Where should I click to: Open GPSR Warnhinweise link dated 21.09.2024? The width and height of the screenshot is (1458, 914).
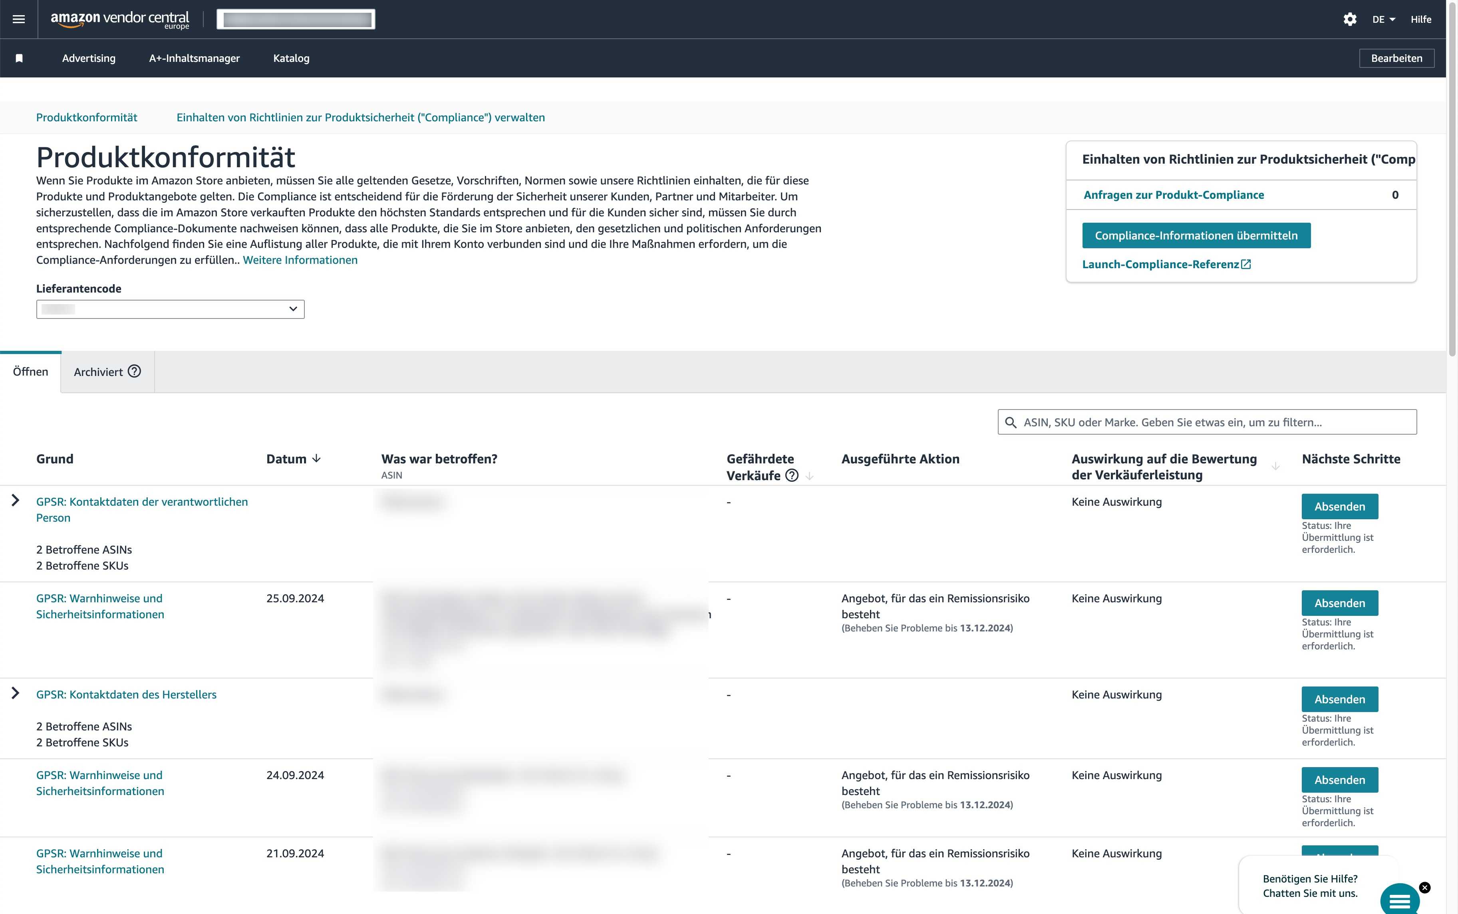[x=100, y=861]
